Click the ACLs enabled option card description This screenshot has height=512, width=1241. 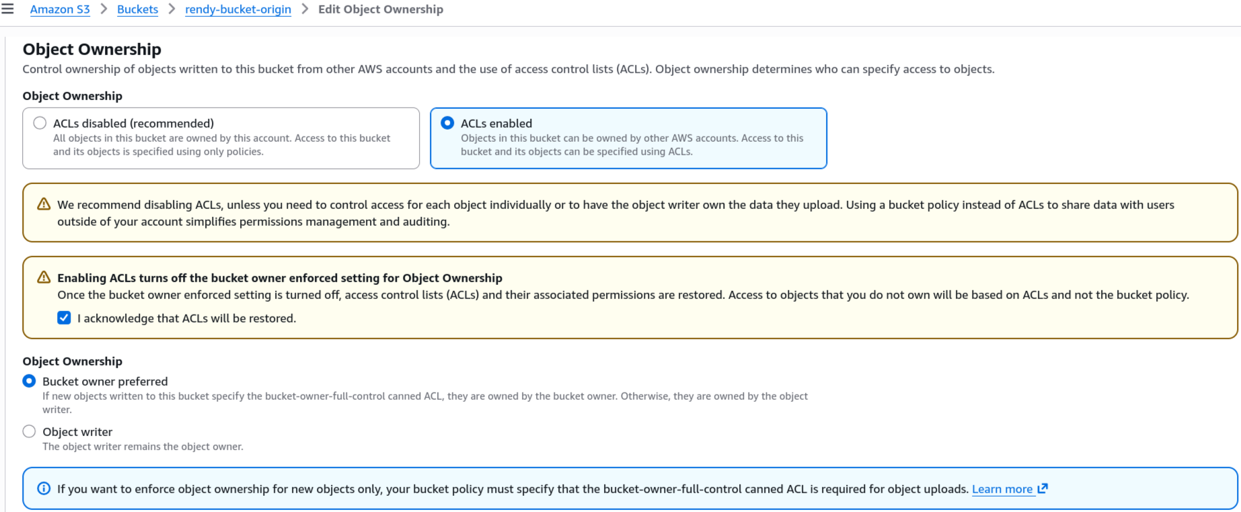[x=632, y=144]
